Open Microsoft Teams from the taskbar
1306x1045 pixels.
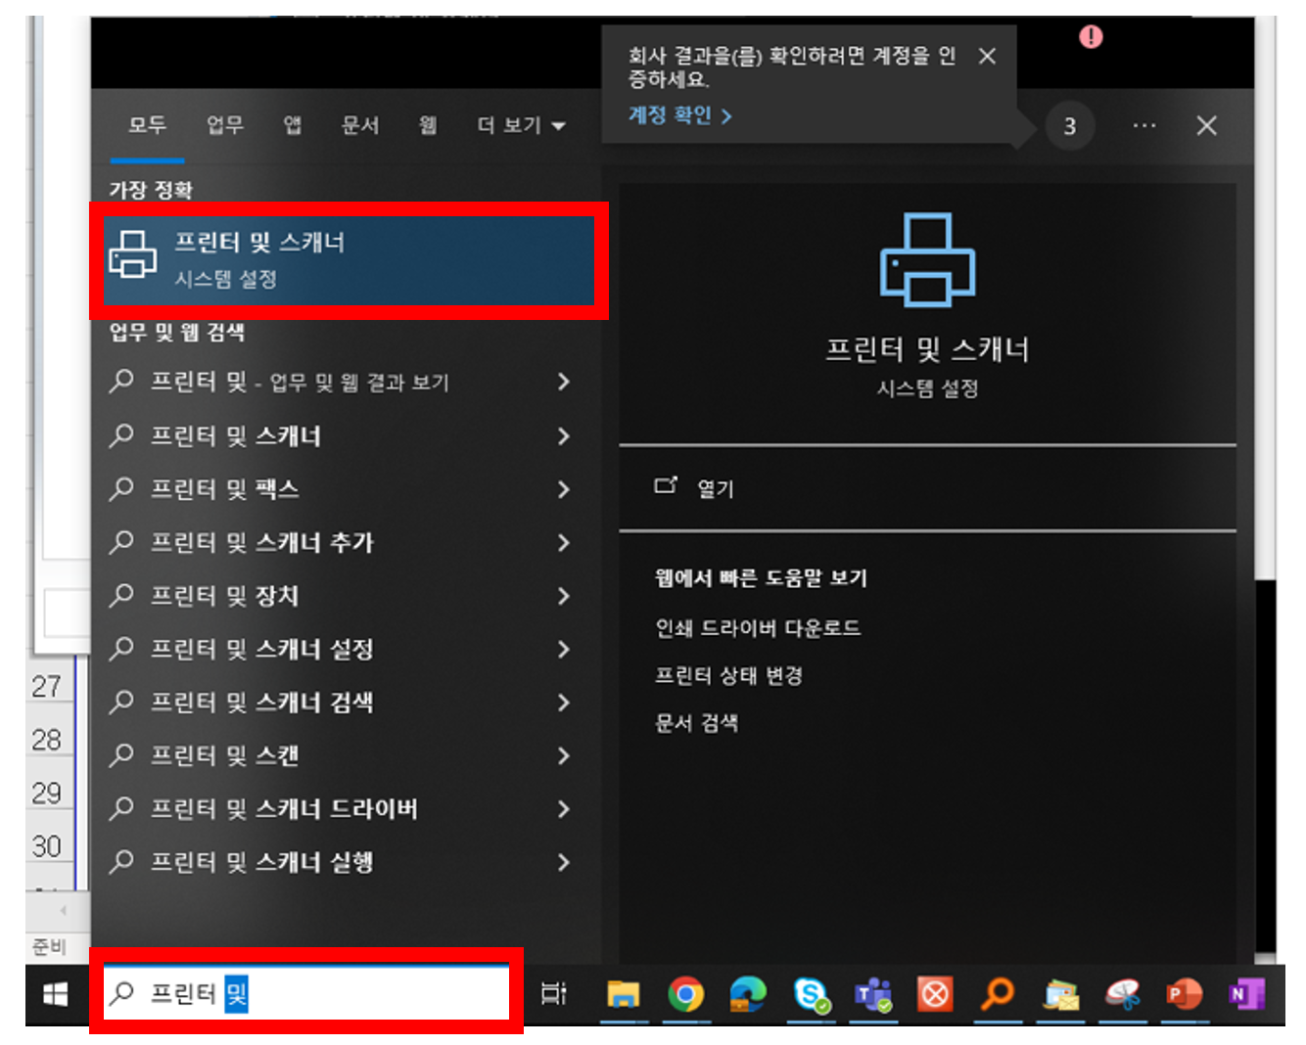coord(873,994)
